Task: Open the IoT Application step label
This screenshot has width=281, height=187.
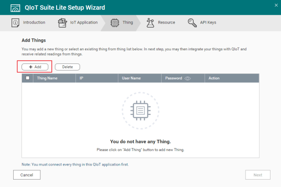Action: (x=84, y=22)
